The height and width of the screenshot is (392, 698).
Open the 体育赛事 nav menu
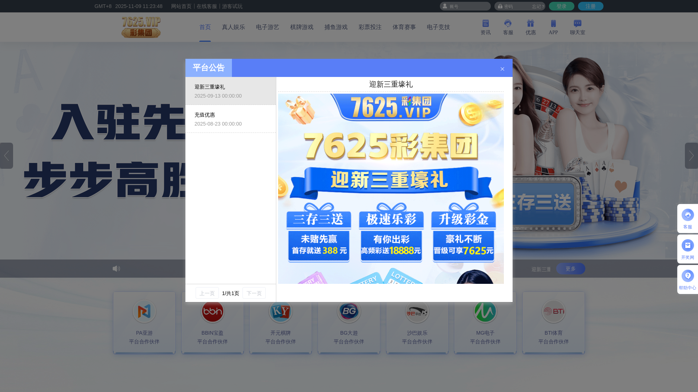click(x=404, y=27)
